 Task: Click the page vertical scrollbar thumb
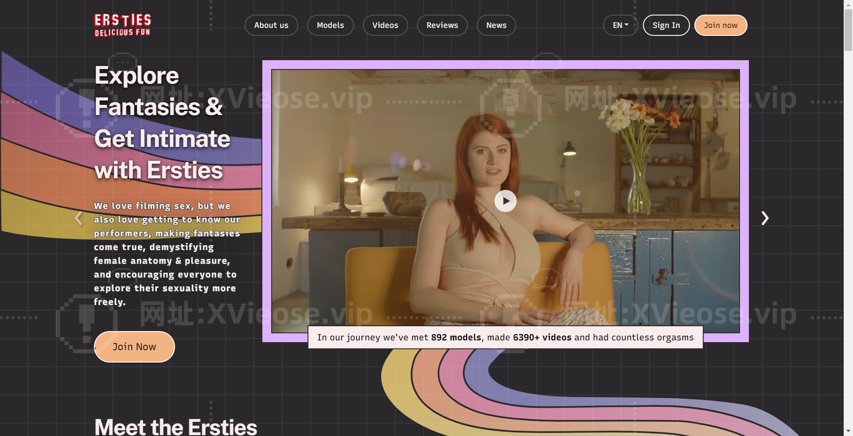(848, 29)
